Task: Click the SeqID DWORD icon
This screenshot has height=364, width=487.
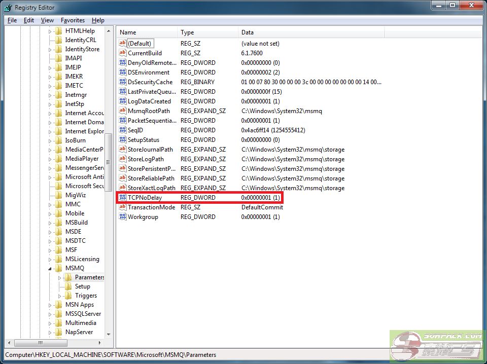Action: pos(123,130)
